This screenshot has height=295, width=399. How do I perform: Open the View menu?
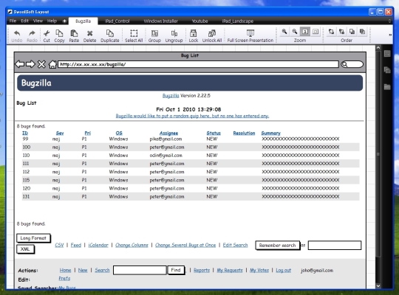click(x=38, y=21)
